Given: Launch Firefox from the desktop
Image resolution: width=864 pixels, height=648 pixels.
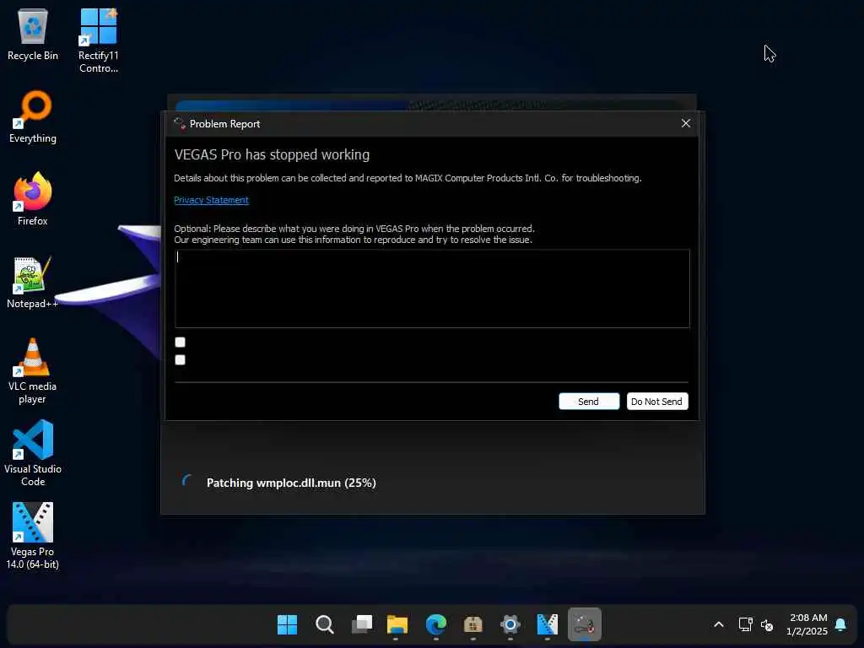Looking at the screenshot, I should pyautogui.click(x=33, y=199).
